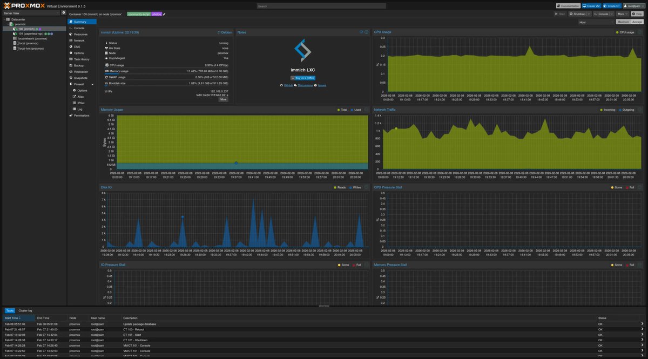Viewport: 648px width, 359px height.
Task: Open the Task History item
Action: [x=82, y=59]
